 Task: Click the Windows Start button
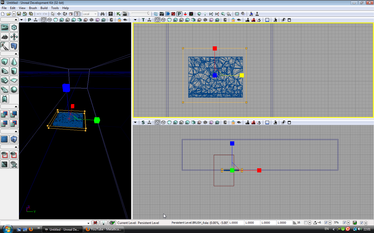pos(7,229)
